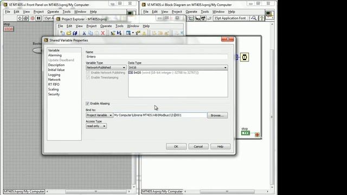Screen dimensions: 347x195
Task: Select the RT FIFO category
Action: click(x=54, y=84)
